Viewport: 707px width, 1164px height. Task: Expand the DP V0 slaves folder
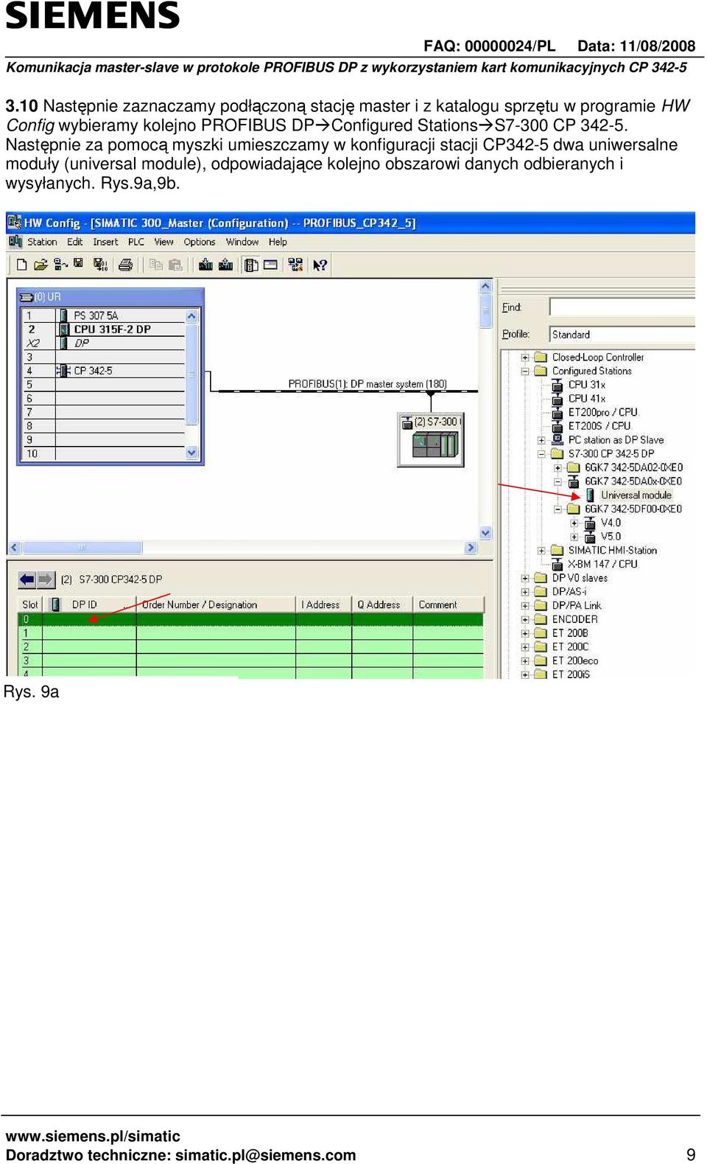(525, 578)
